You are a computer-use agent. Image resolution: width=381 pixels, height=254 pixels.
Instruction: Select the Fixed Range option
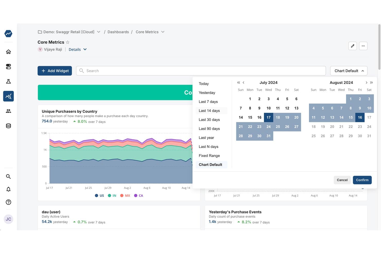point(209,156)
